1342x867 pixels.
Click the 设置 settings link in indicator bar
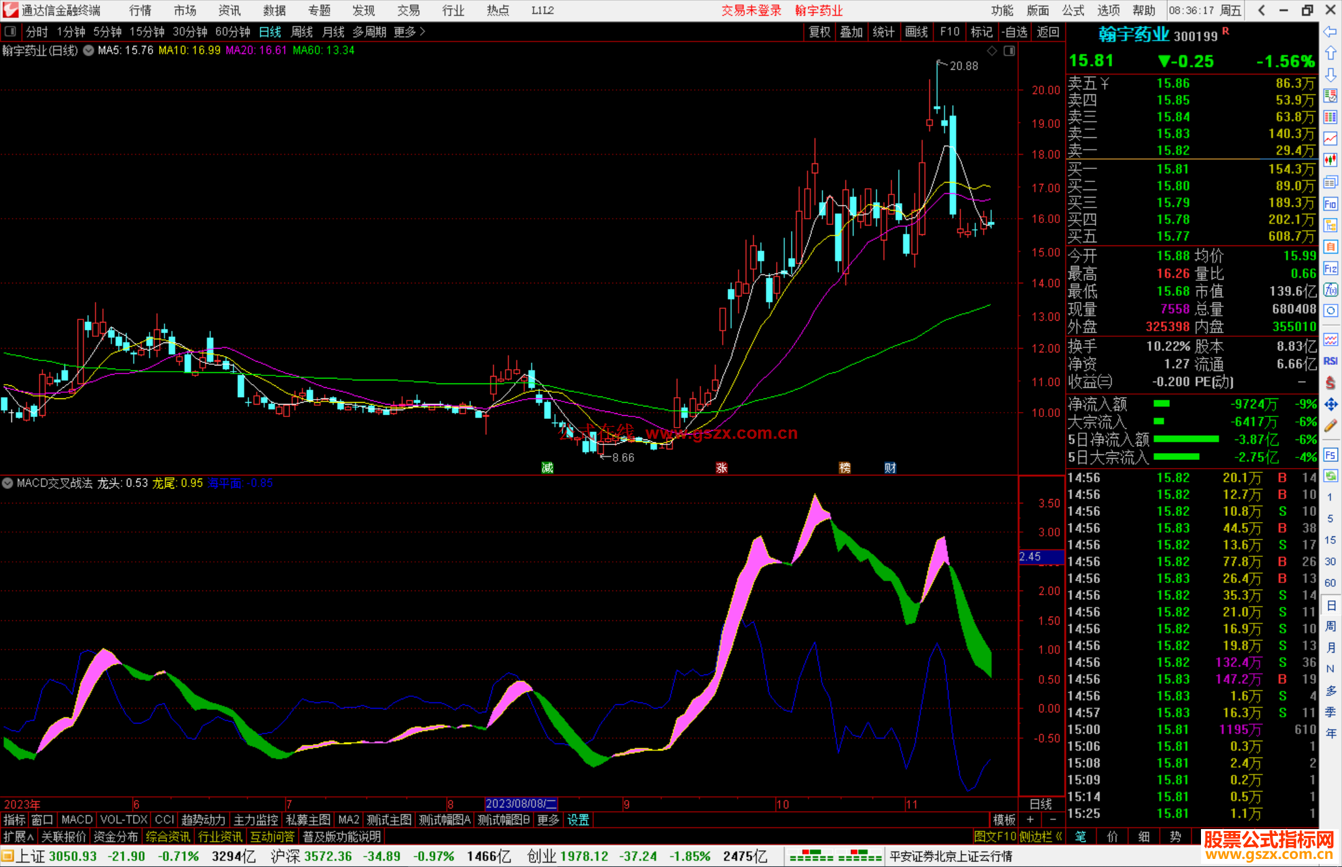click(x=578, y=820)
